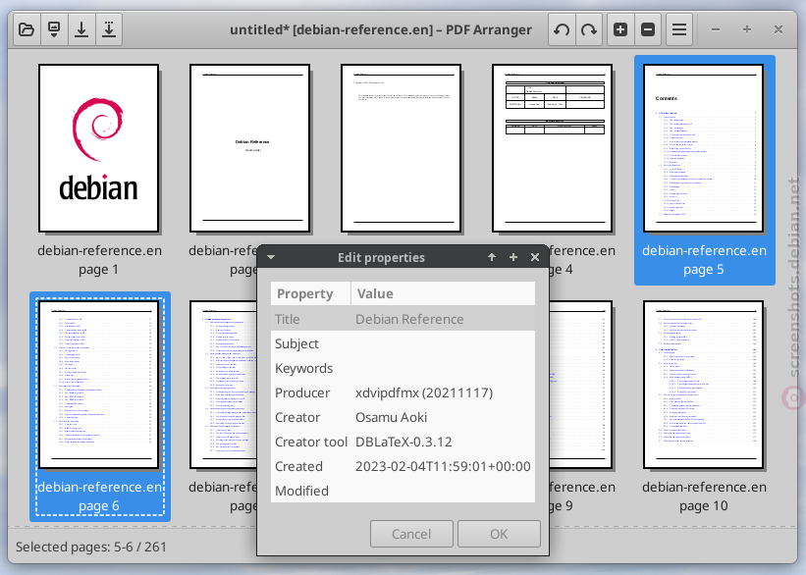Click the Keywords property label
This screenshot has height=575, width=806.
(303, 368)
